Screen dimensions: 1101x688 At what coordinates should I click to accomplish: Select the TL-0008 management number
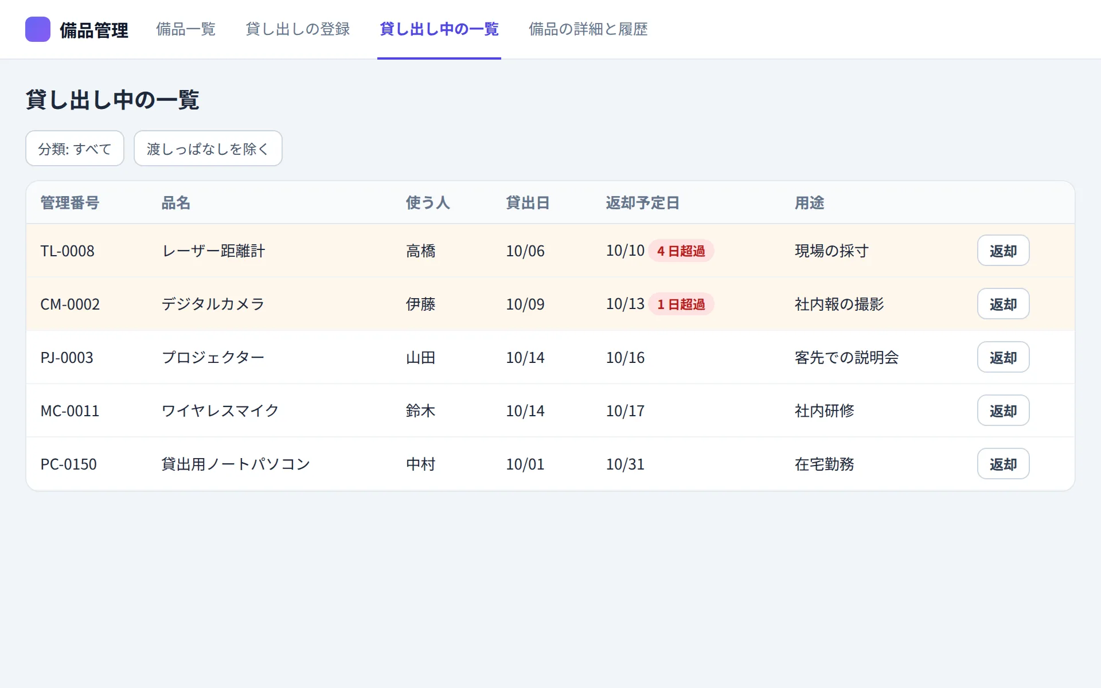pyautogui.click(x=67, y=251)
